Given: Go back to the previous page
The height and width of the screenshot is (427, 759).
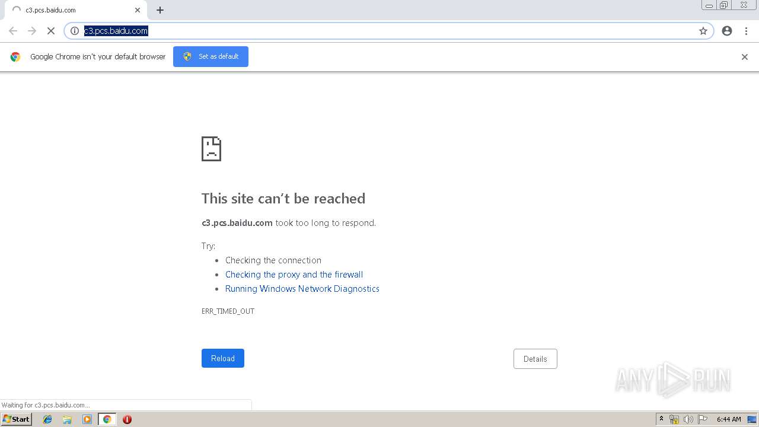Looking at the screenshot, I should [13, 31].
